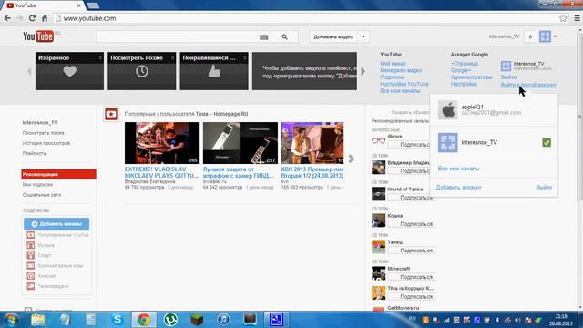Click Войти в другой аккаунт link
Screen dimensions: 583x328
click(x=528, y=85)
